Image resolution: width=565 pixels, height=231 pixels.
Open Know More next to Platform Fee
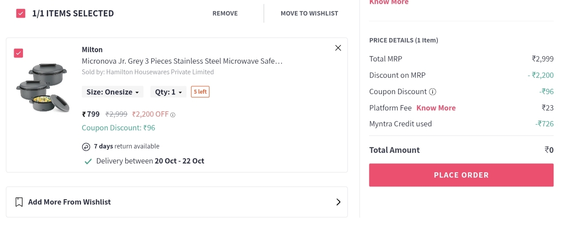click(x=436, y=108)
